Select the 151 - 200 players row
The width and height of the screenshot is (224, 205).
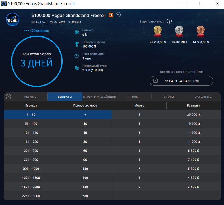click(x=58, y=142)
